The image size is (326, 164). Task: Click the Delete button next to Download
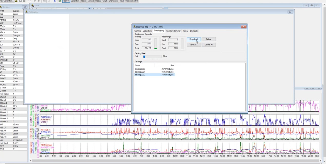(209, 39)
